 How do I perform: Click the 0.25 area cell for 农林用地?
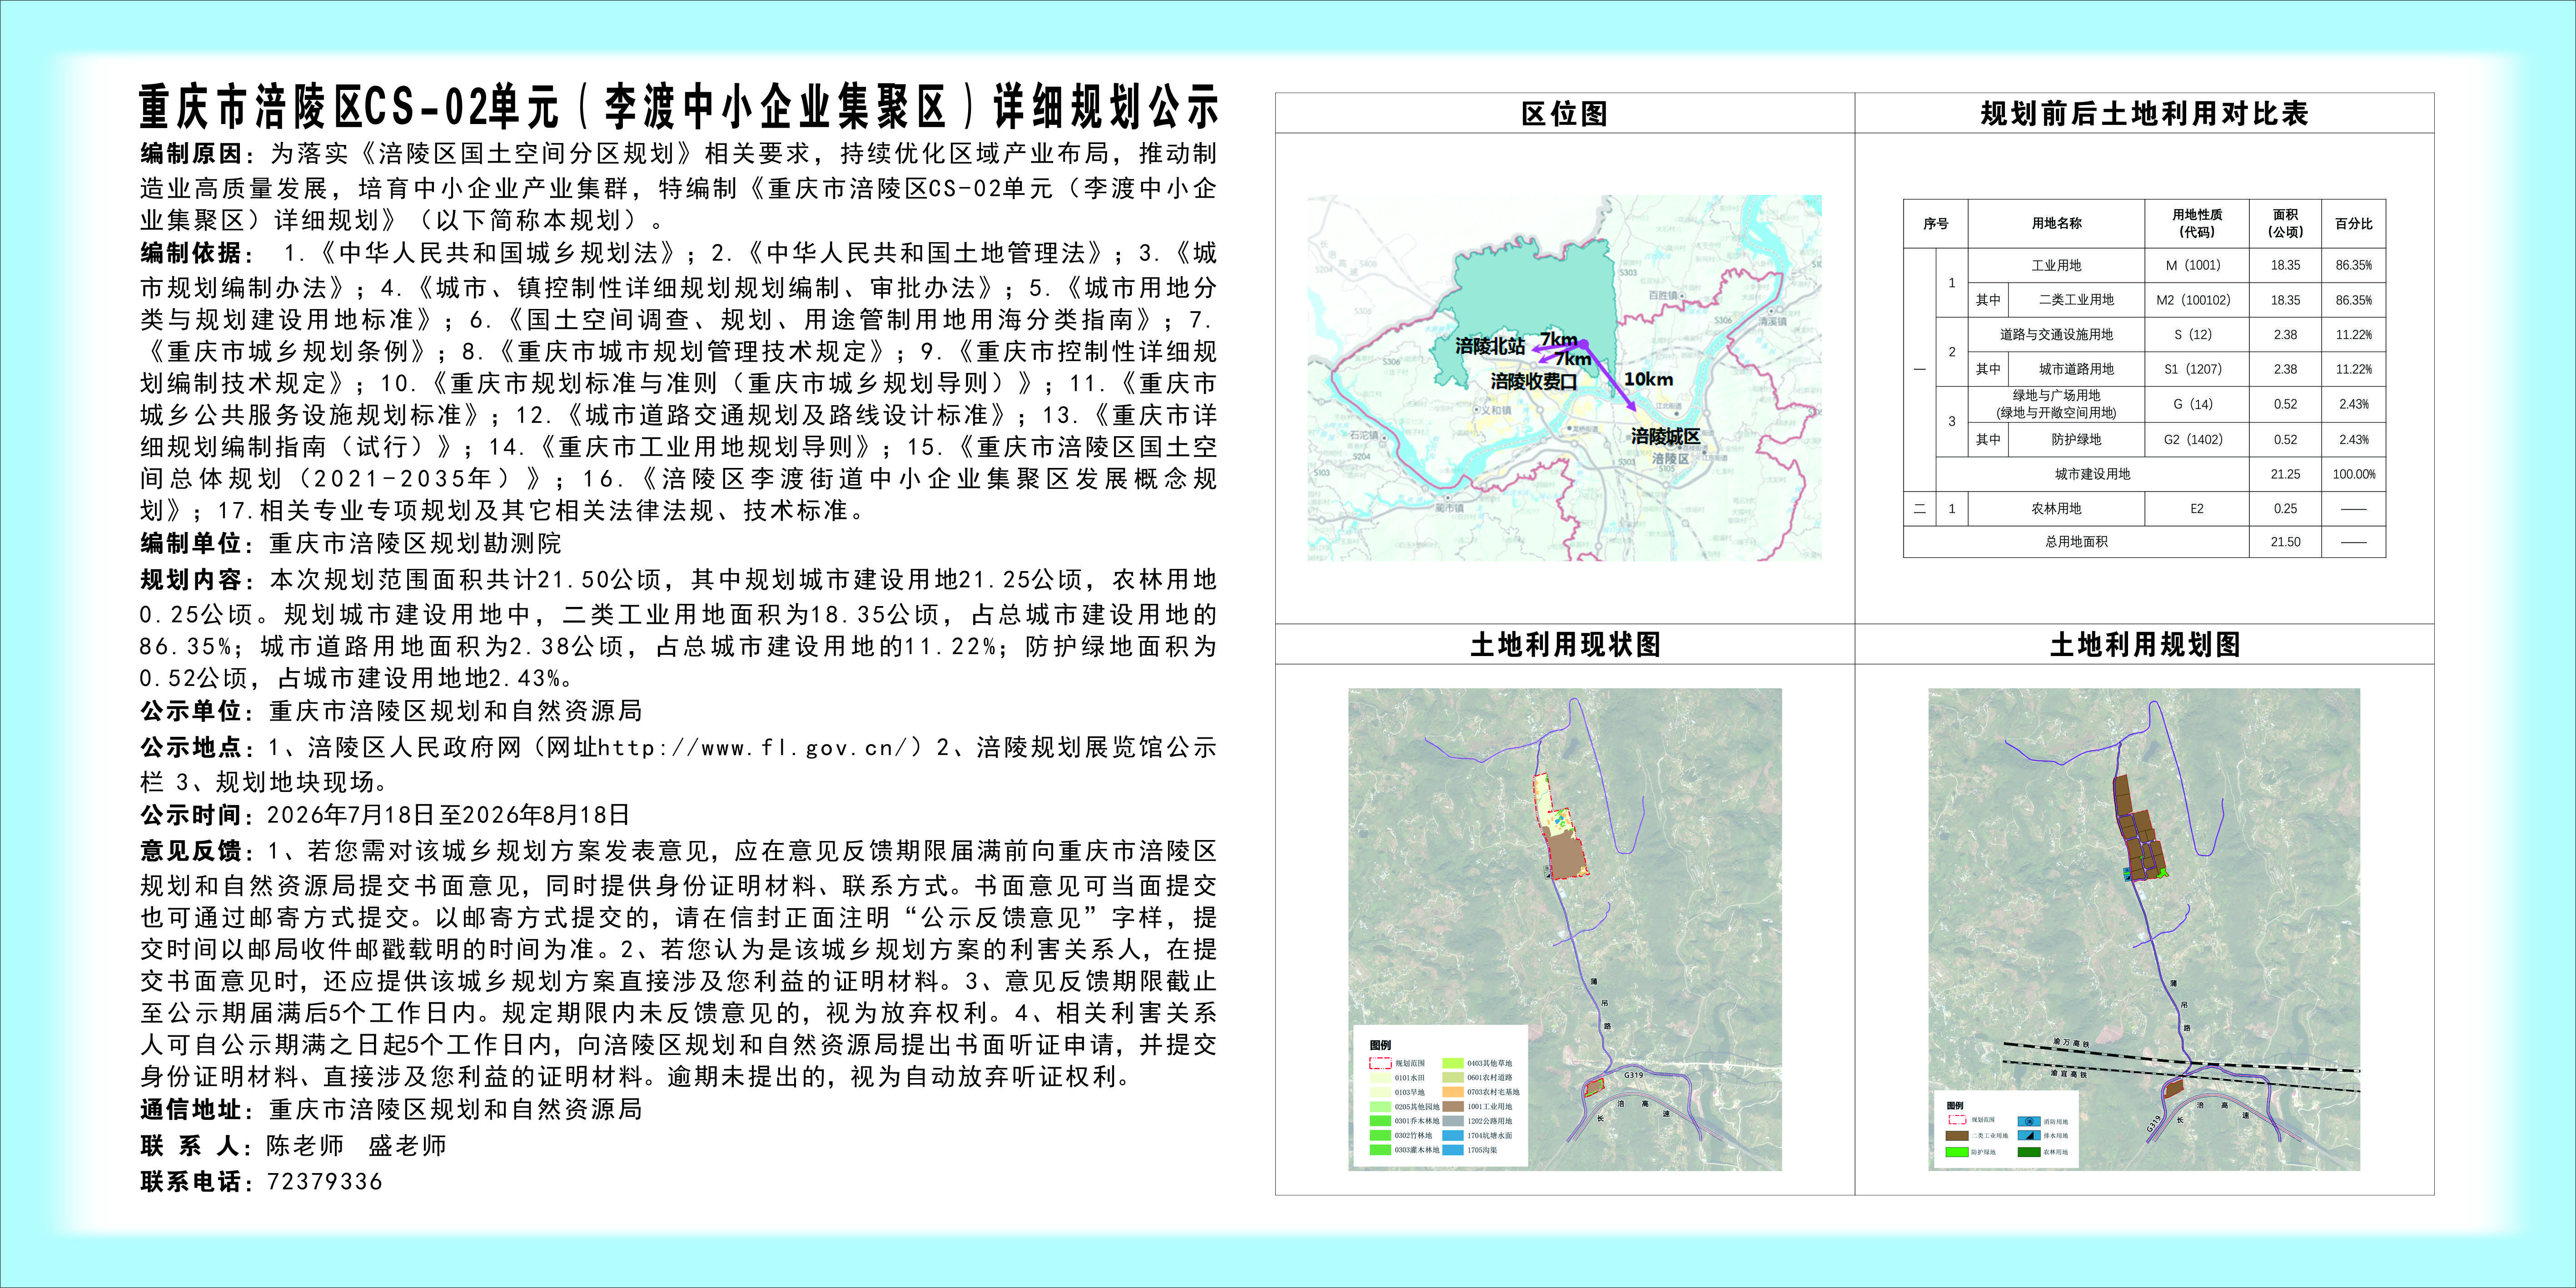[2285, 508]
